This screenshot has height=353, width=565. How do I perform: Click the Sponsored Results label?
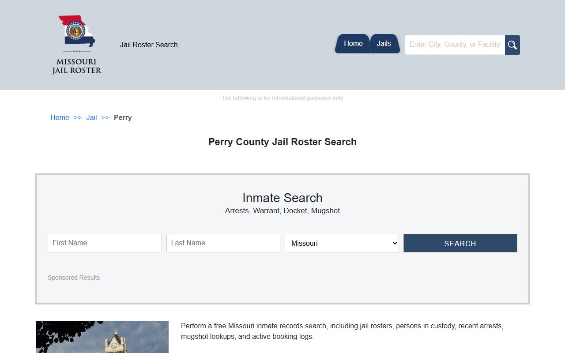coord(74,278)
